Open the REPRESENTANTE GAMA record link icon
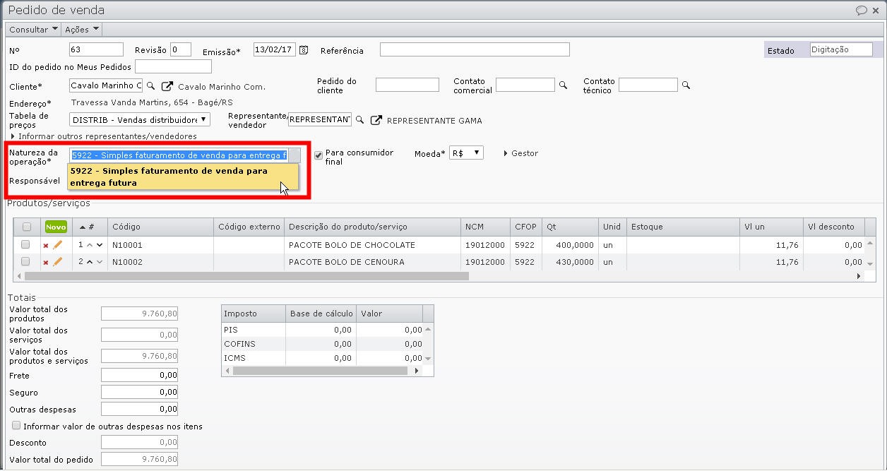The width and height of the screenshot is (887, 471). 376,120
